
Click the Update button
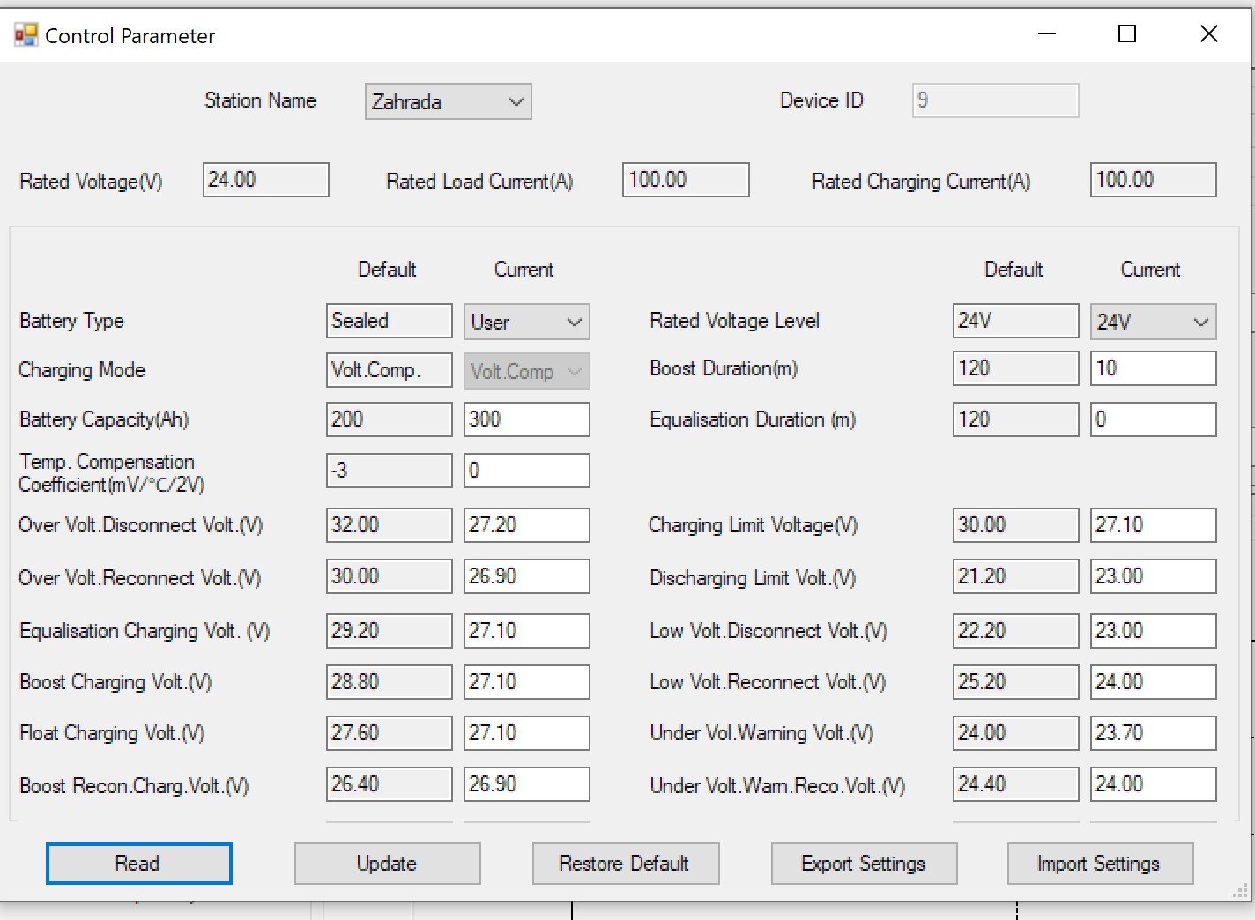pyautogui.click(x=387, y=864)
